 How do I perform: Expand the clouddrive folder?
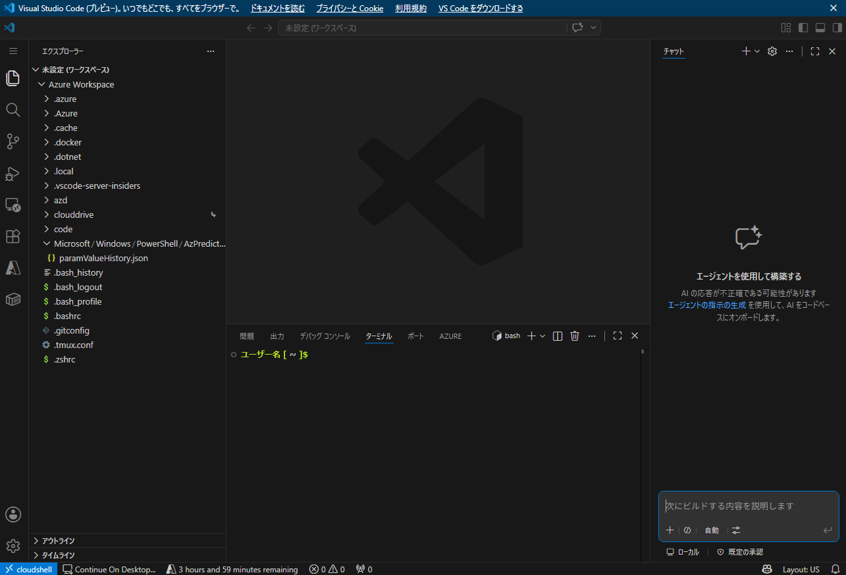(127, 214)
